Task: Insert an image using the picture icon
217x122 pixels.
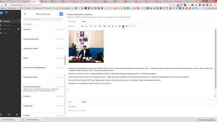Action: tap(120, 26)
